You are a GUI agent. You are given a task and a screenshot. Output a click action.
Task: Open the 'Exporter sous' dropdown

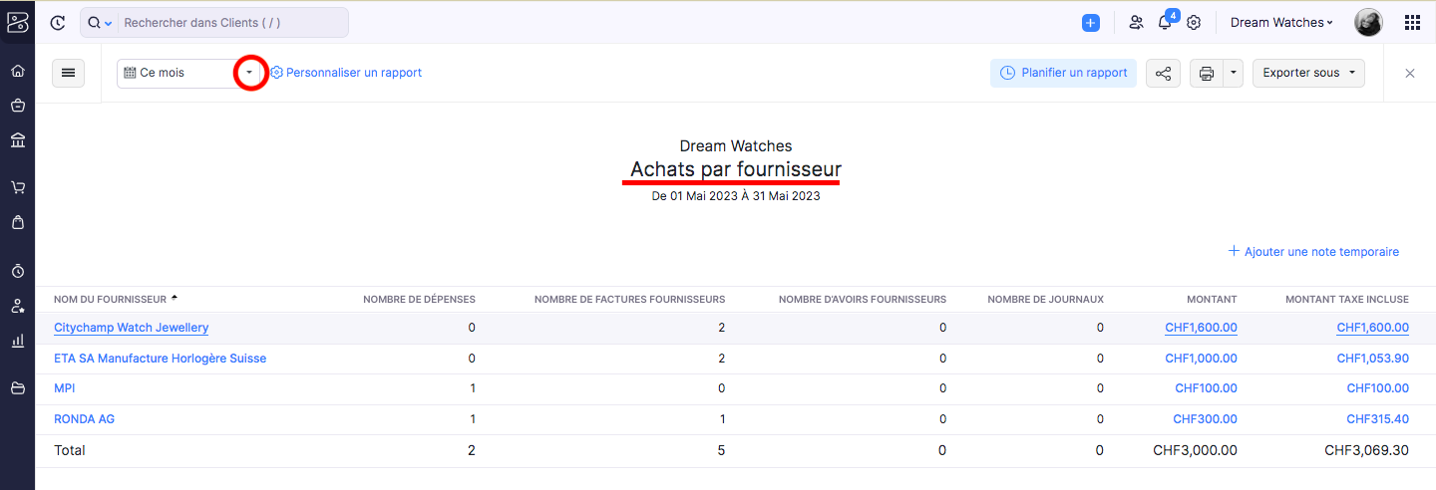[x=1308, y=73]
